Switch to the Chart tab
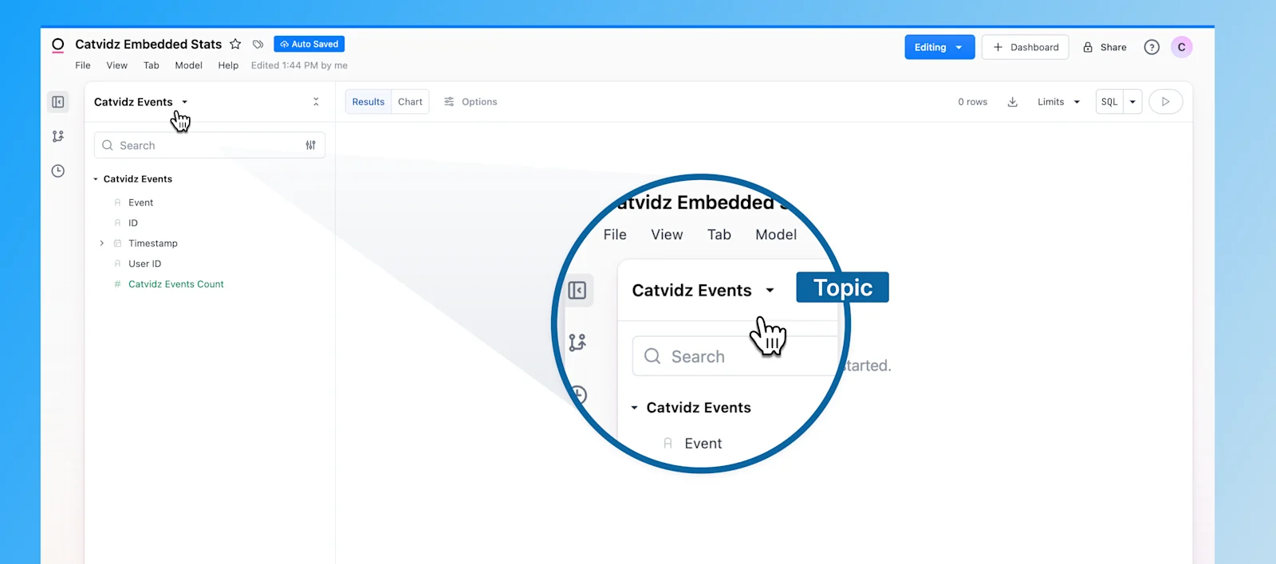The height and width of the screenshot is (564, 1276). (410, 102)
